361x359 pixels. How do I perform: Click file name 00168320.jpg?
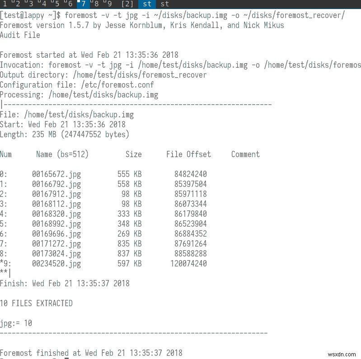point(56,214)
